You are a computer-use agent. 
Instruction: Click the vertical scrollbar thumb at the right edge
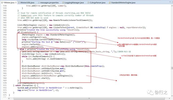tap(172, 68)
